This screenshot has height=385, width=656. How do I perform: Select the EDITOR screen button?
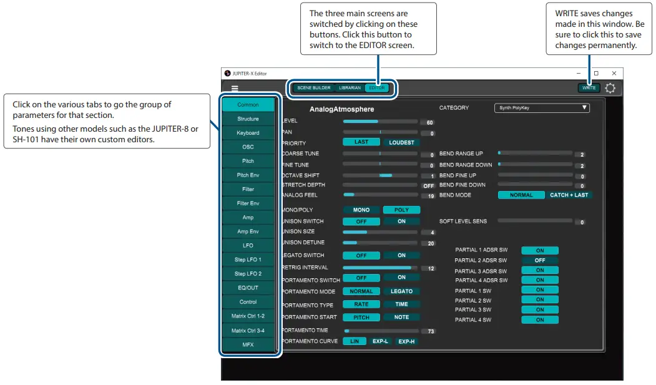pos(377,87)
